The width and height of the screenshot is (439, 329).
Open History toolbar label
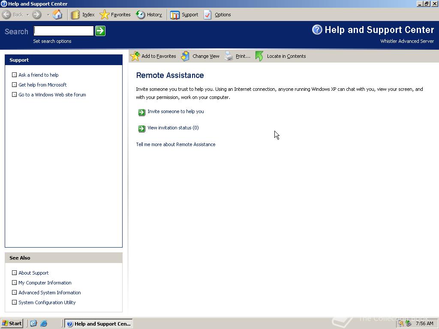[154, 15]
